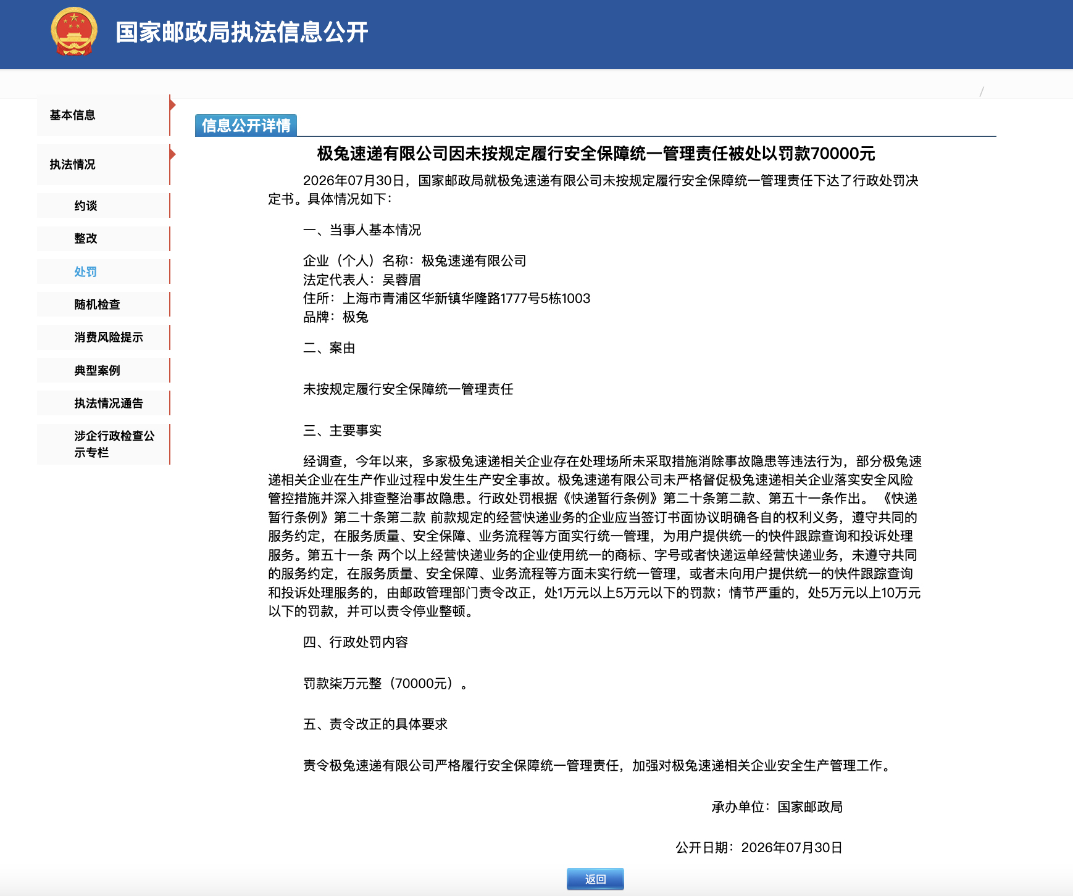Open the 执法情况 sidebar section
The width and height of the screenshot is (1073, 896).
103,164
